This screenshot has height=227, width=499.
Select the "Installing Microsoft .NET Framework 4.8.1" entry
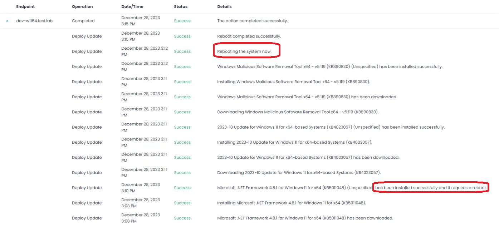292,203
